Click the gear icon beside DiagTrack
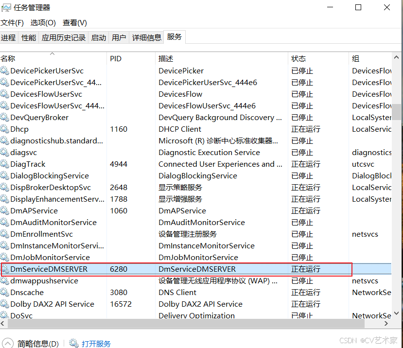Image resolution: width=403 pixels, height=348 pixels. (5, 164)
